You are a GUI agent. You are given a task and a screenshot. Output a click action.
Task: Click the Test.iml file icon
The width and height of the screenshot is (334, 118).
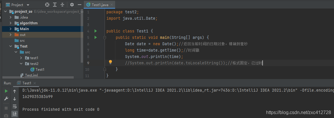pyautogui.click(x=22, y=75)
